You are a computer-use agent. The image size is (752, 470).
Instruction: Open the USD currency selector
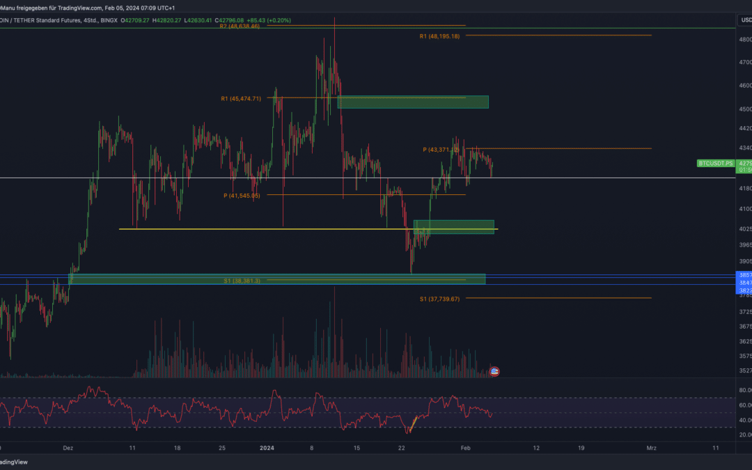point(745,19)
